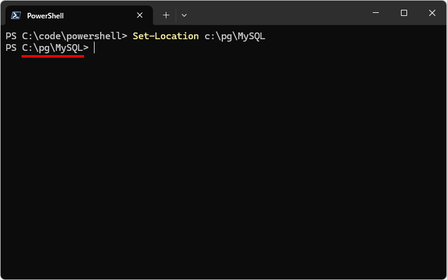The width and height of the screenshot is (447, 280).
Task: Click the Set-Location command text
Action: pyautogui.click(x=165, y=36)
